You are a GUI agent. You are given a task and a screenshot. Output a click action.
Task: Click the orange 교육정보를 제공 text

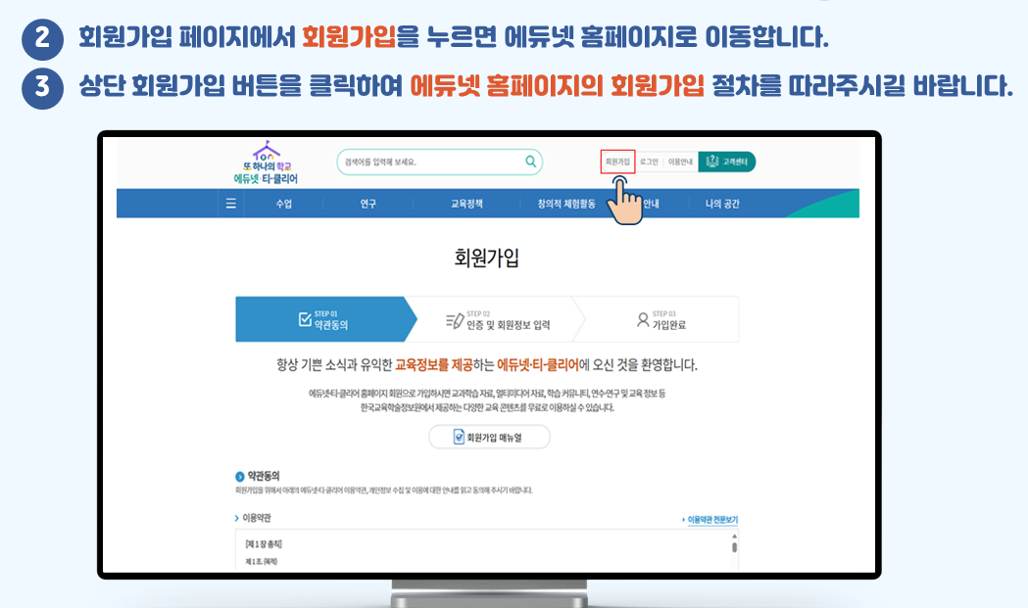click(433, 365)
